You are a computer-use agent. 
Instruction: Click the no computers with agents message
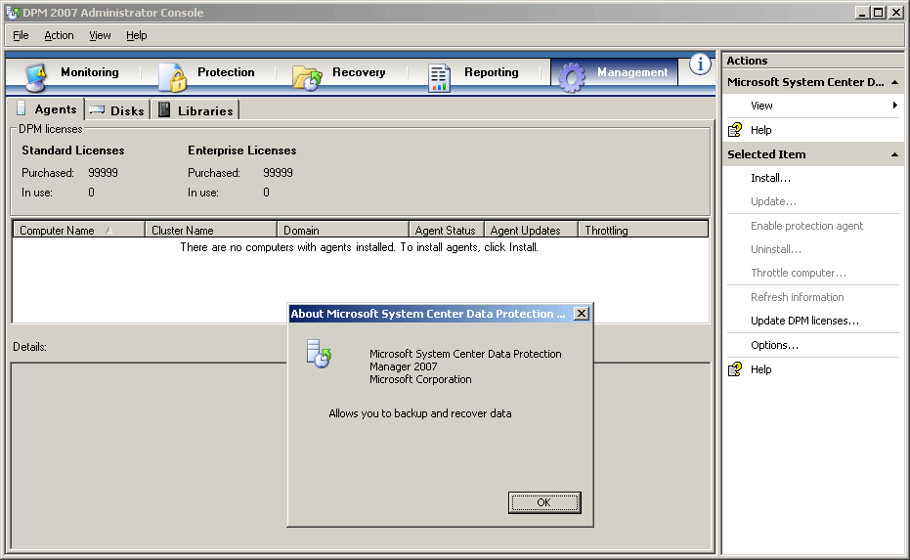tap(360, 247)
